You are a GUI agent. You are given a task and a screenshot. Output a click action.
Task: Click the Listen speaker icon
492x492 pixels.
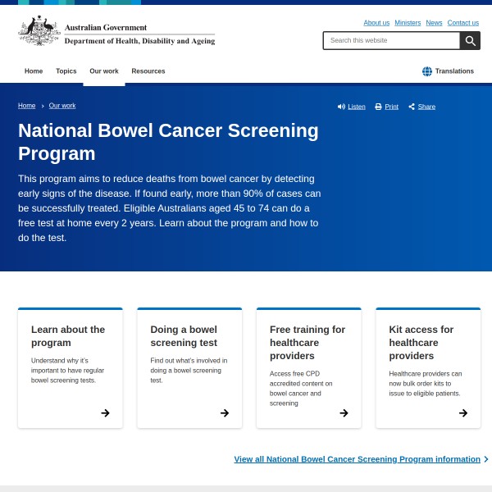pos(341,107)
